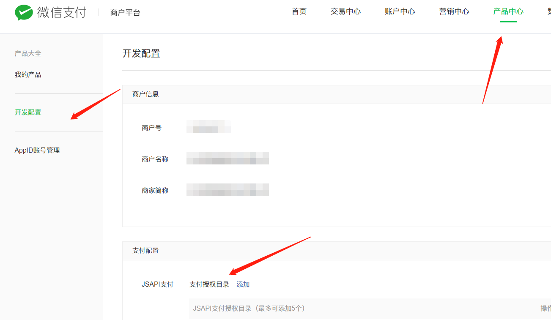Click the WeChat Pay green logo icon

click(24, 12)
